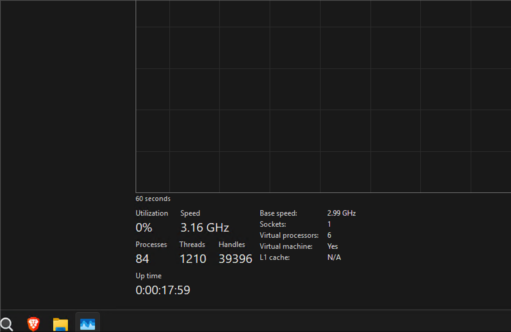The image size is (511, 332).
Task: Select the Speed reading of 3.16 GHz
Action: coord(204,227)
